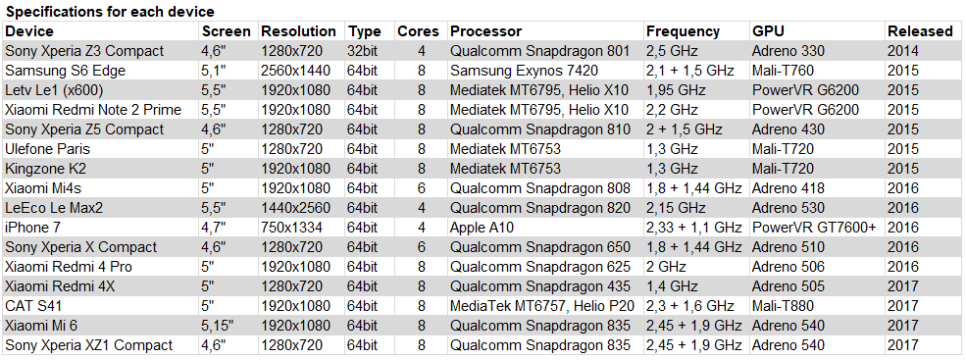This screenshot has height=360, width=966.
Task: Click the MediaTek MT6757, Helio P20 cell
Action: [x=546, y=306]
